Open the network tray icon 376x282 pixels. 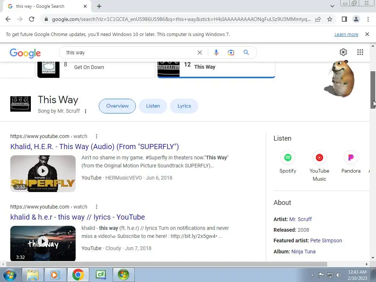[330, 275]
